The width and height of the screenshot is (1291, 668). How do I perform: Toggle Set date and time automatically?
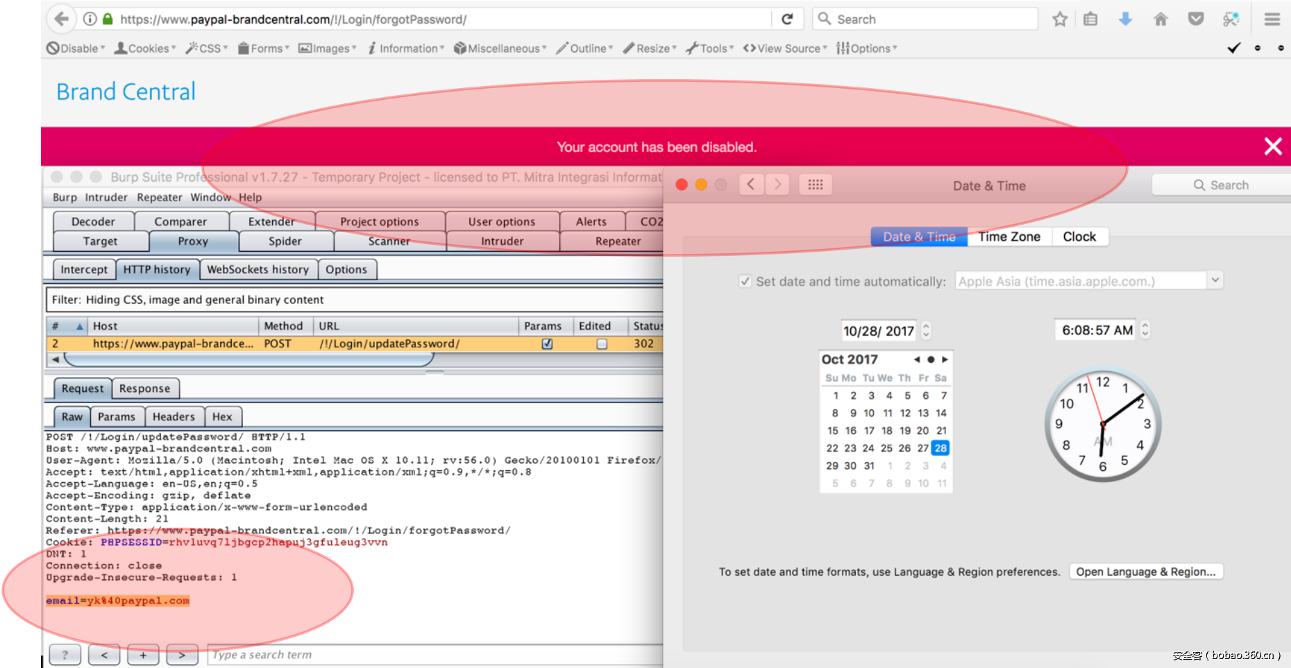(x=745, y=281)
